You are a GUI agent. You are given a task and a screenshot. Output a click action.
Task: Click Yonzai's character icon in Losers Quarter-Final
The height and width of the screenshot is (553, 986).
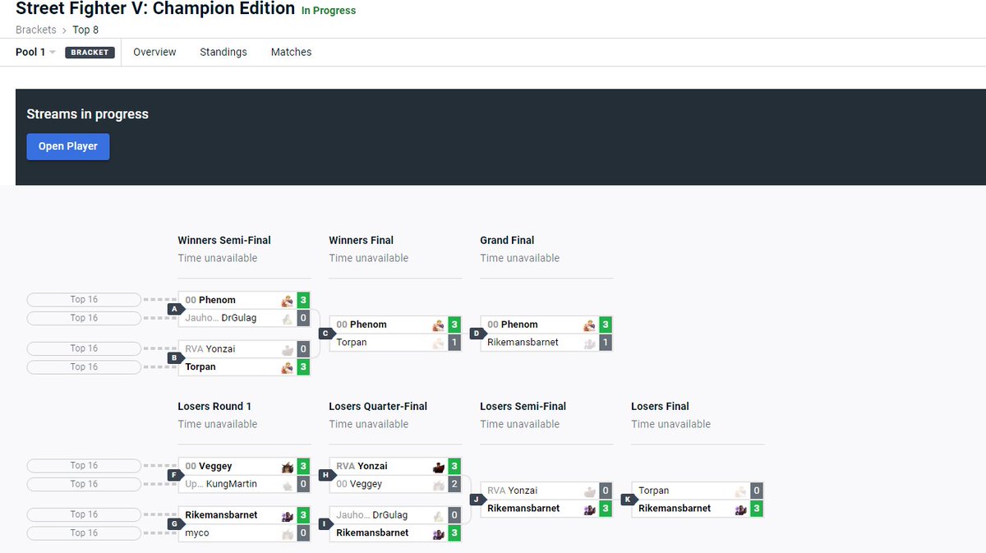438,467
